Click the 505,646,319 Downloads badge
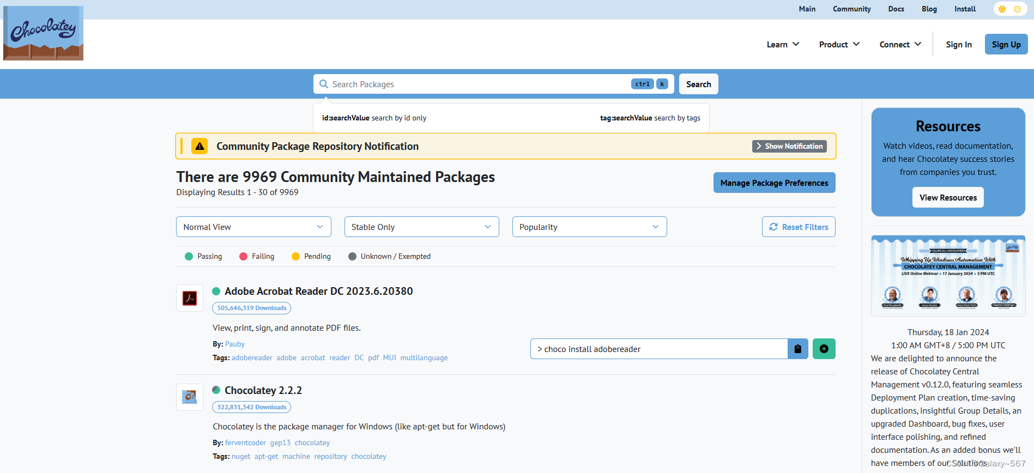Screen dimensions: 1034x473 [252, 308]
